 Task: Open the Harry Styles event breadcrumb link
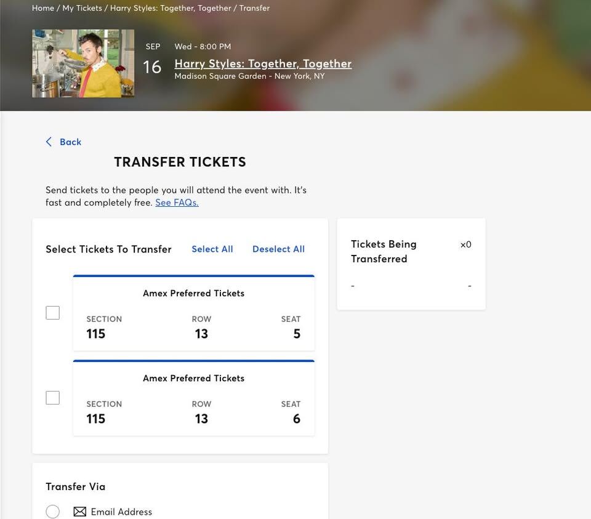click(171, 8)
